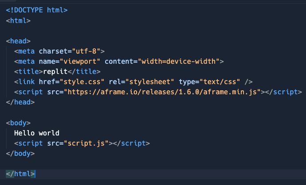Click the word replit in title
The image size is (306, 185).
click(55, 72)
